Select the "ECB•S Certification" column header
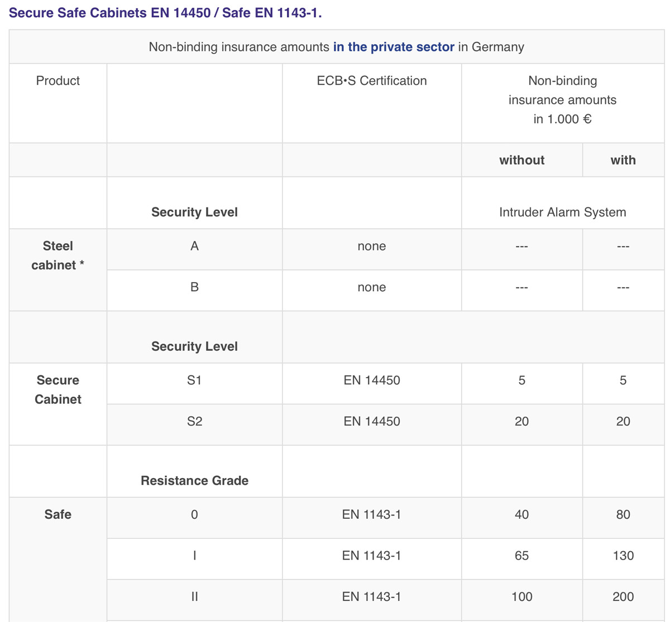Screen dimensions: 670x622 pyautogui.click(x=371, y=81)
